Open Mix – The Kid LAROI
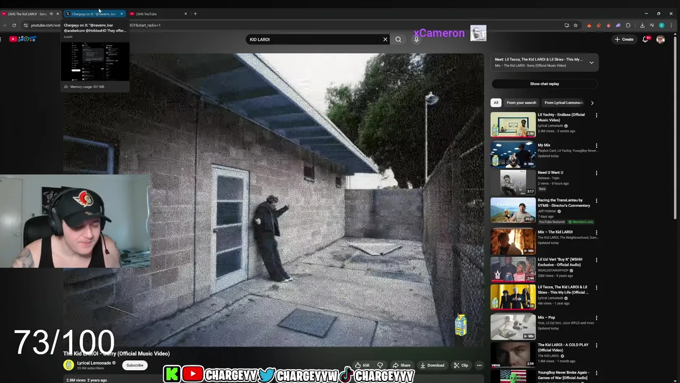Viewport: 680px width, 383px height. [513, 241]
